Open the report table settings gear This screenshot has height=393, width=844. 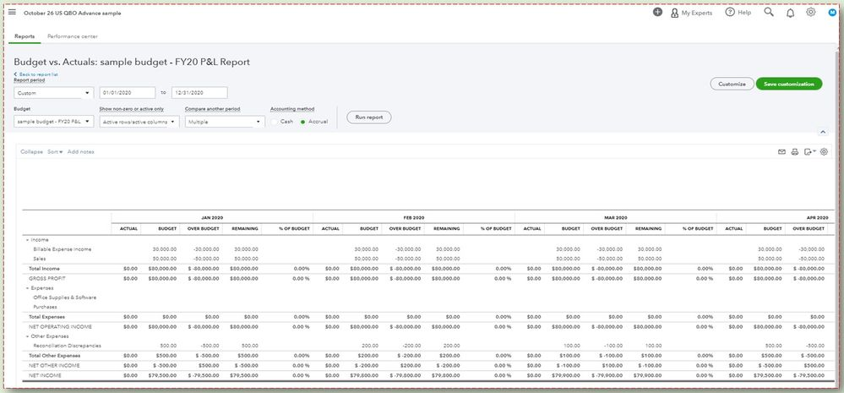click(824, 152)
